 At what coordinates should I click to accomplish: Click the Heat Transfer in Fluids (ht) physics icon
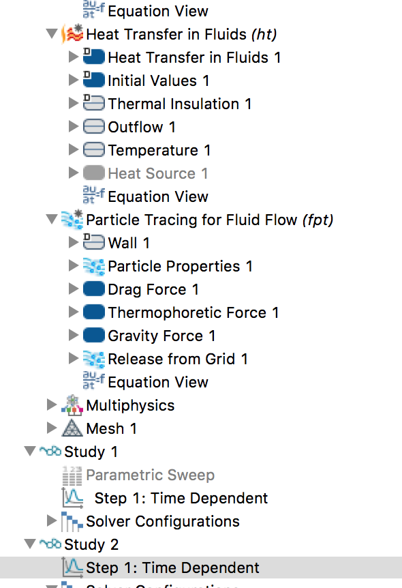72,34
